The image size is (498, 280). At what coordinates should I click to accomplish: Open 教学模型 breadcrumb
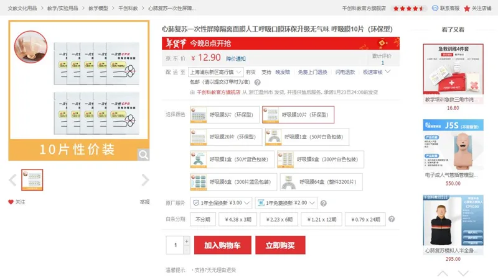pyautogui.click(x=98, y=8)
